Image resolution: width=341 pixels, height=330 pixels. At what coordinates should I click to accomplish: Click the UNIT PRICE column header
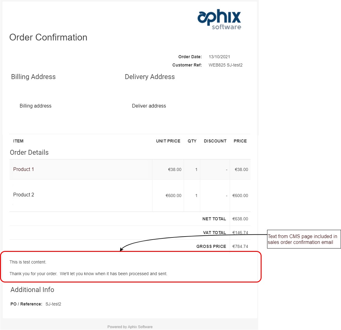[x=168, y=141]
